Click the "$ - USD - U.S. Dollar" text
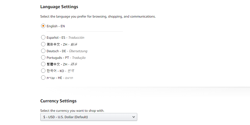 click(x=66, y=117)
